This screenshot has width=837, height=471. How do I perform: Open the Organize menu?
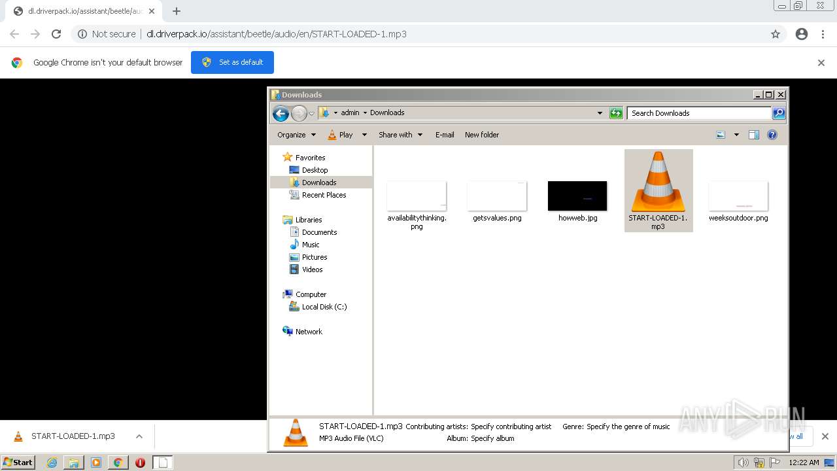pyautogui.click(x=296, y=135)
